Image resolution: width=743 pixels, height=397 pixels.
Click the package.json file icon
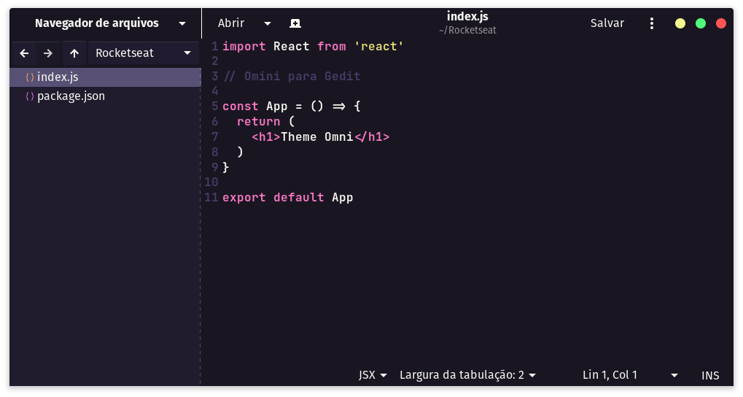coord(29,96)
